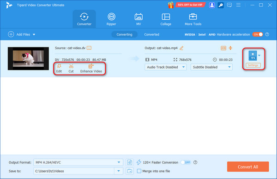Open the Output Format MP4 H.264/HEVC dropdown
The image size is (277, 179).
(78, 162)
